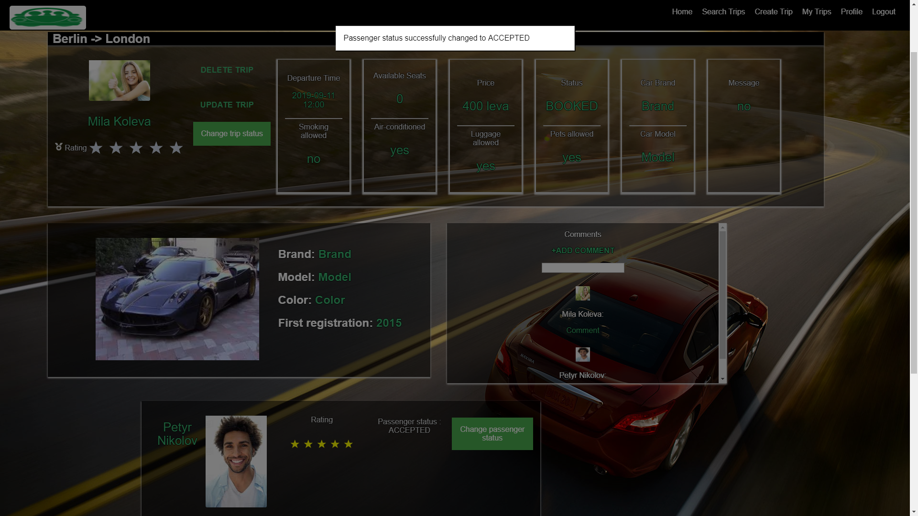Click the Berlin -> London trip title
Screen dimensions: 918x516
(101, 39)
